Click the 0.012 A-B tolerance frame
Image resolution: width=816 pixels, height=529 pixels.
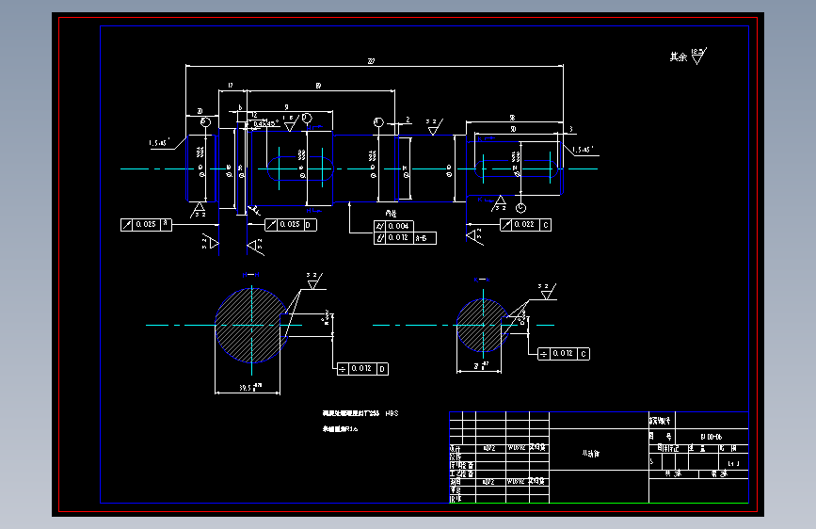tap(405, 238)
